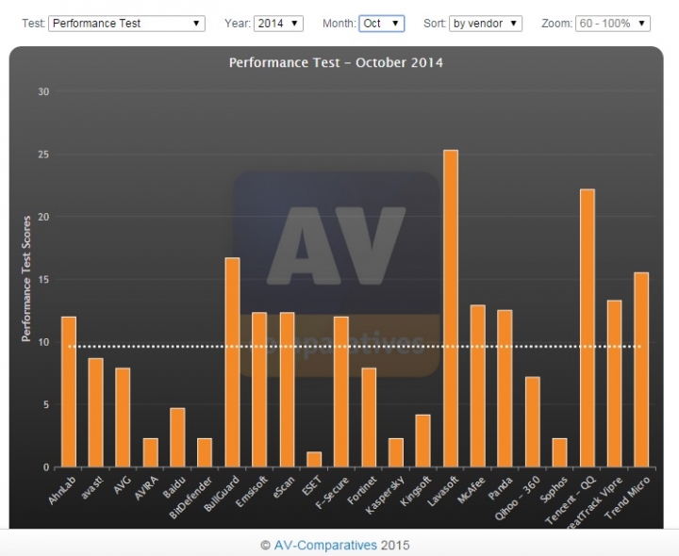Select the Sophos bar

(559, 453)
